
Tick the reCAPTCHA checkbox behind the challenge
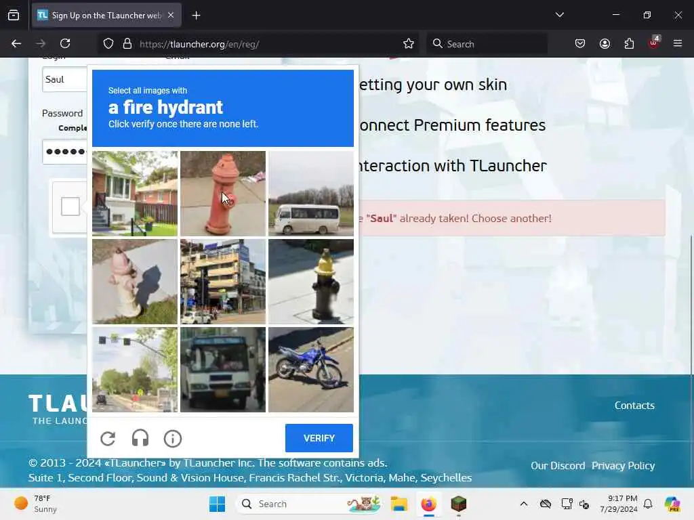[70, 207]
